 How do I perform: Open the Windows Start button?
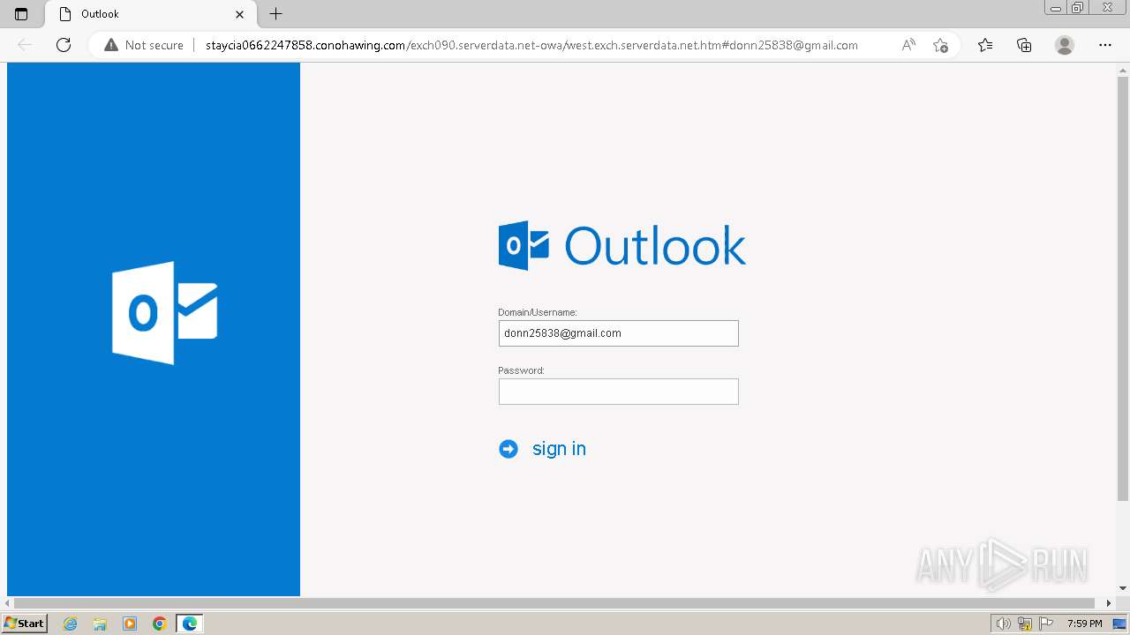click(24, 624)
